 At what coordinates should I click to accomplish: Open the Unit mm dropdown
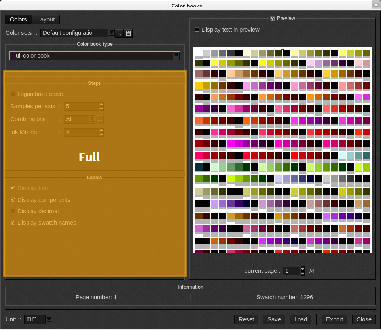pos(49,319)
